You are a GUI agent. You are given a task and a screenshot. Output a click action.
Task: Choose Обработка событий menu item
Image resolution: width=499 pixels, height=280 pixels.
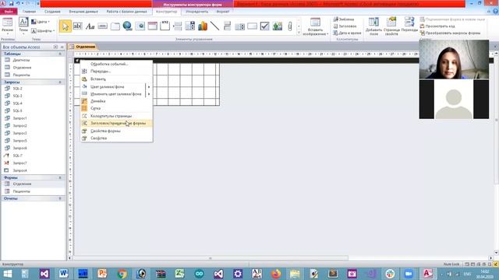pos(116,64)
